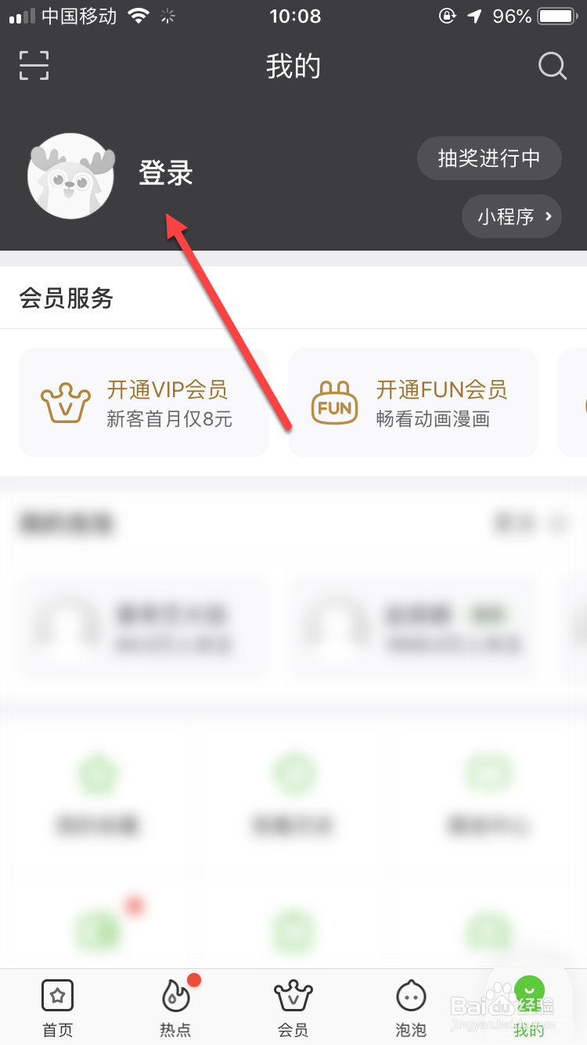Open the 泡泡 bubble tab
The width and height of the screenshot is (587, 1045).
411,1008
